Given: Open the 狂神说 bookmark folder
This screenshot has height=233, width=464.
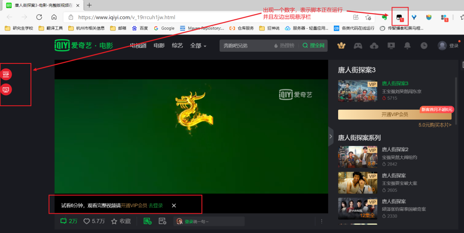Looking at the screenshot, I should click(269, 28).
